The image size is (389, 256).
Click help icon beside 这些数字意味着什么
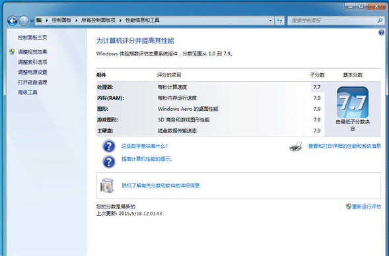109,146
